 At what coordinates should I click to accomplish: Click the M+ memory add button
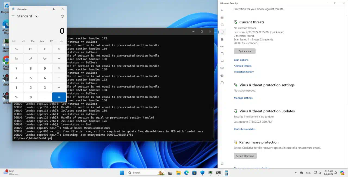33,41
